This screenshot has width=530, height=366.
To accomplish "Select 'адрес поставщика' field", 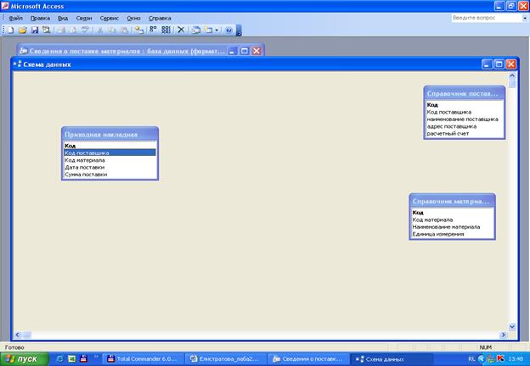I will tap(465, 126).
